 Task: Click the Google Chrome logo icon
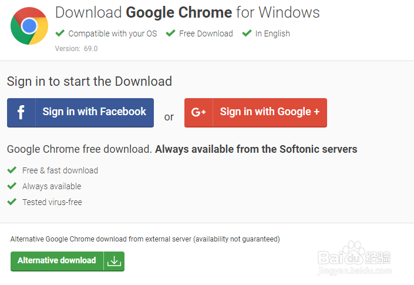[x=29, y=26]
